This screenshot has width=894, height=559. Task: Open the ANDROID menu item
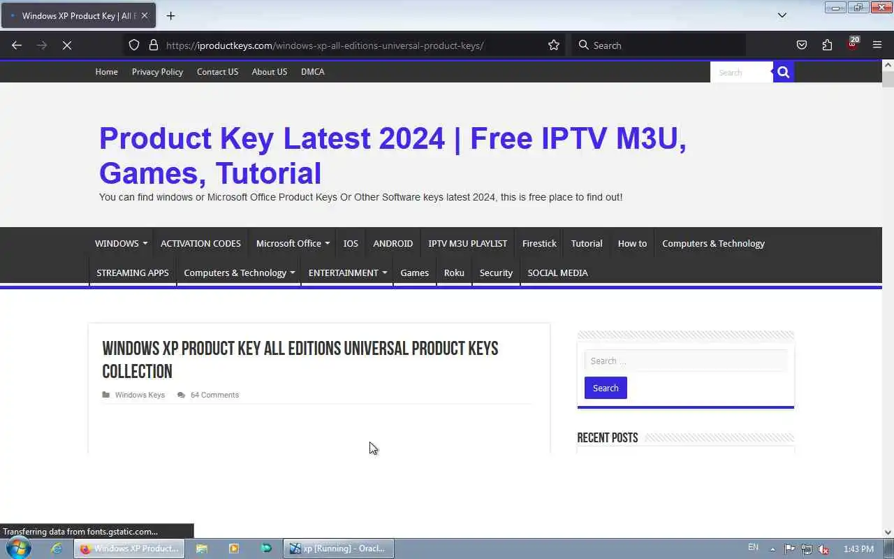(x=393, y=243)
